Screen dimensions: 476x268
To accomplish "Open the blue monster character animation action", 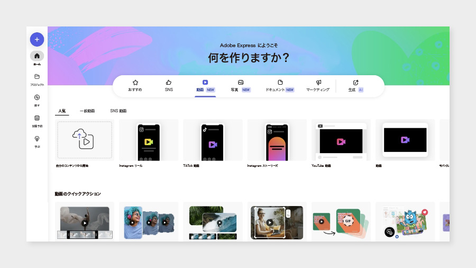I will [405, 222].
